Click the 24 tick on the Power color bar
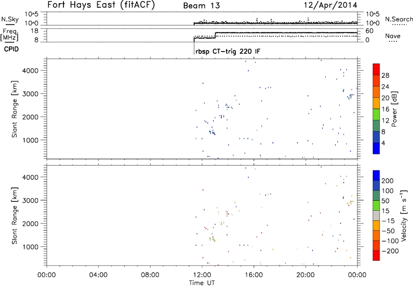The height and width of the screenshot is (286, 413). [x=385, y=87]
